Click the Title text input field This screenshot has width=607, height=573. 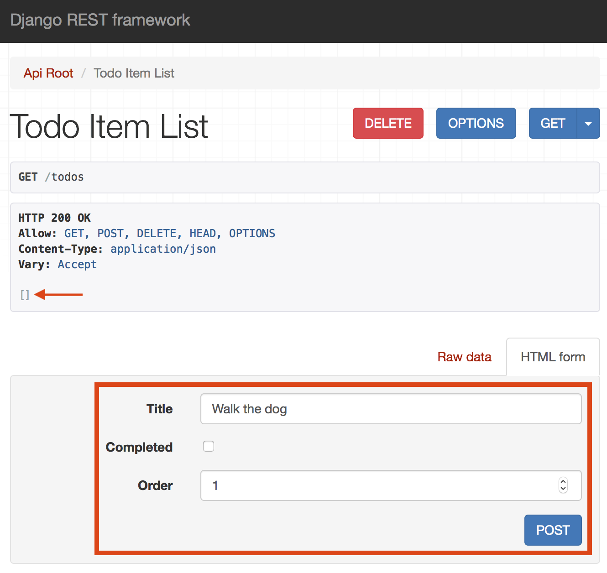click(x=391, y=409)
